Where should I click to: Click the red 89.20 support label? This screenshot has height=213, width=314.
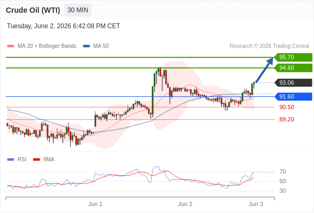pyautogui.click(x=287, y=119)
